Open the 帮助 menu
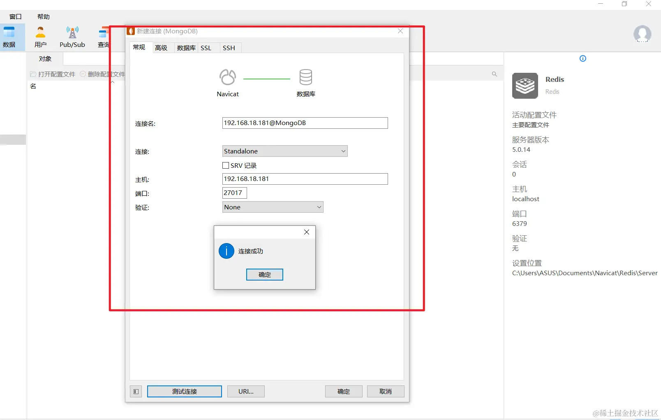This screenshot has width=661, height=420. pos(43,16)
